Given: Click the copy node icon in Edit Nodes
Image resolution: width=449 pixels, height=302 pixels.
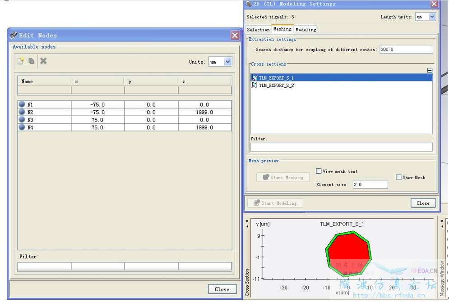Looking at the screenshot, I should click(x=32, y=61).
